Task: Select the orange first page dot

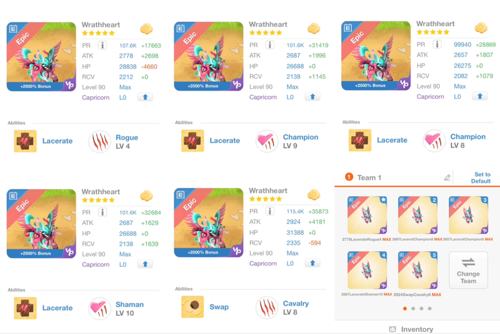Action: pos(405,308)
